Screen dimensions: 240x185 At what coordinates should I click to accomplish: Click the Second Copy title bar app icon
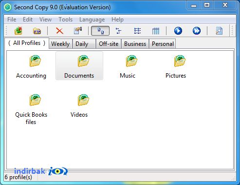click(x=8, y=7)
